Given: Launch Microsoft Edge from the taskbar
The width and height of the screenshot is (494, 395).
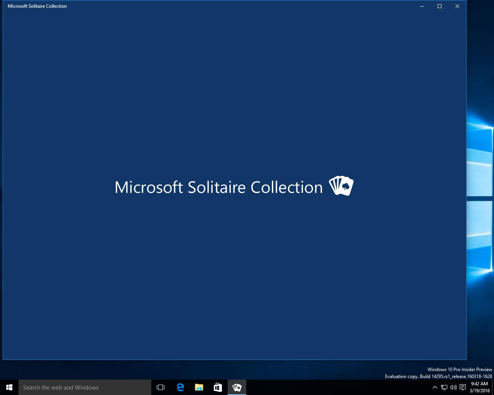Looking at the screenshot, I should click(x=180, y=387).
